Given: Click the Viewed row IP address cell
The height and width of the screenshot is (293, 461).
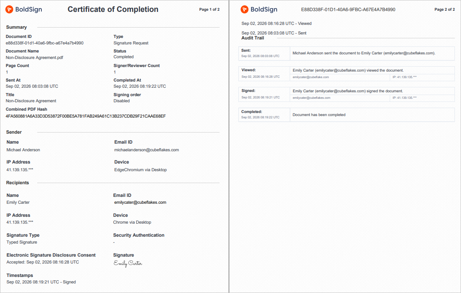Looking at the screenshot, I should [422, 77].
